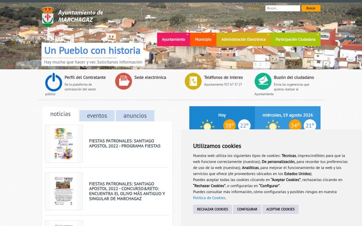Click the yellow Teléfonos de Interes phone icon
362x226 pixels.
193,81
